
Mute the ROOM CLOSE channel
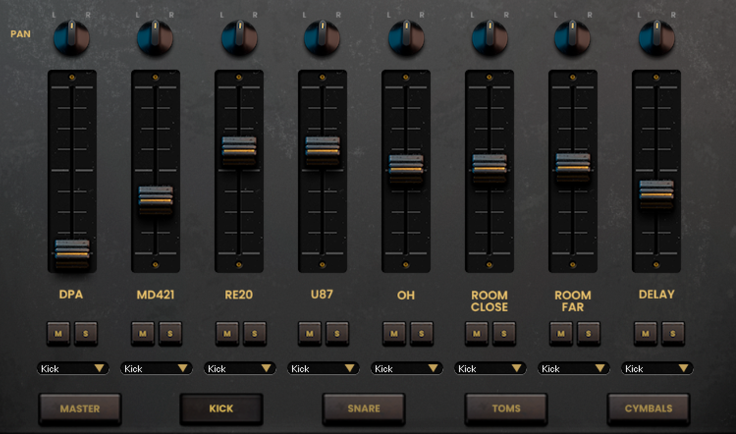(x=477, y=333)
